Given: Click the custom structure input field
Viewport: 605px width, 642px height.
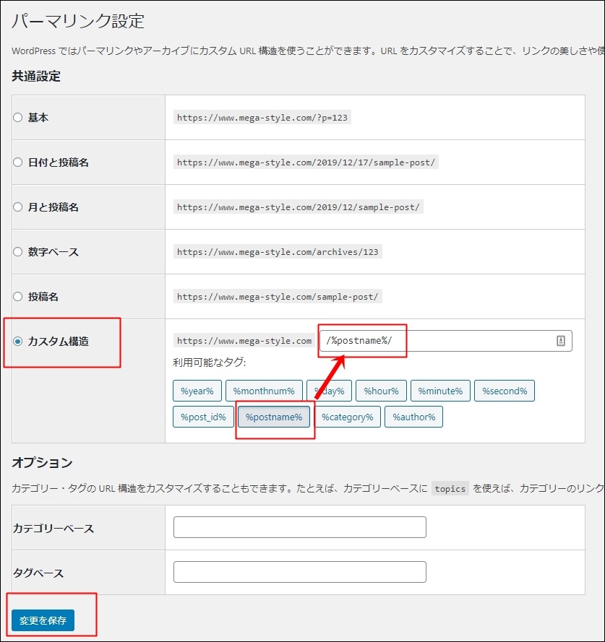Looking at the screenshot, I should pos(434,341).
